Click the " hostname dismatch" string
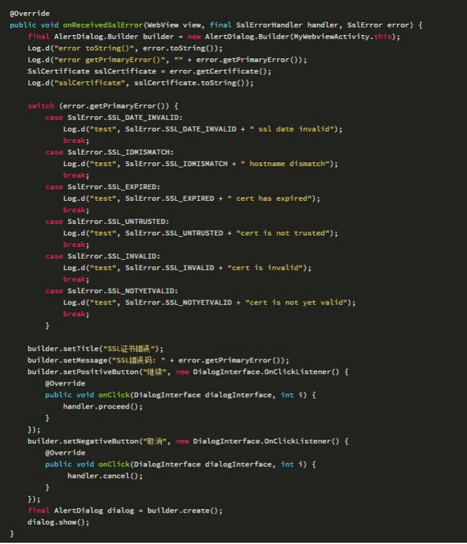This screenshot has width=467, height=544. 285,164
